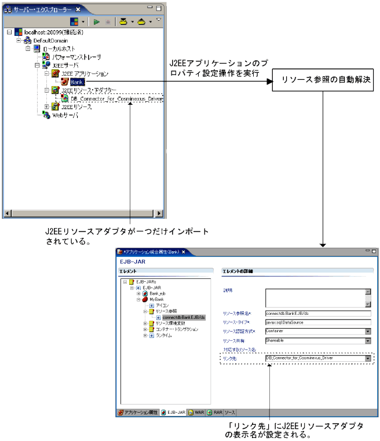Image resolution: width=380 pixels, height=441 pixels.
Task: Open dropdown arrow beside the import icon
Action: (x=132, y=21)
